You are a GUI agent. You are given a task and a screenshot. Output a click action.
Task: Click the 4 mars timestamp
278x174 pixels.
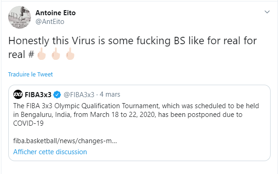(110, 94)
